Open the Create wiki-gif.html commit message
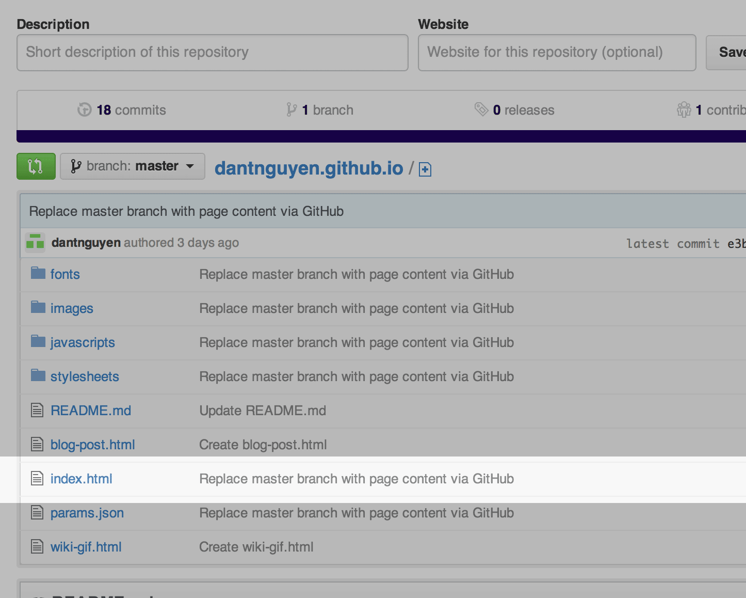The width and height of the screenshot is (746, 598). coord(256,547)
